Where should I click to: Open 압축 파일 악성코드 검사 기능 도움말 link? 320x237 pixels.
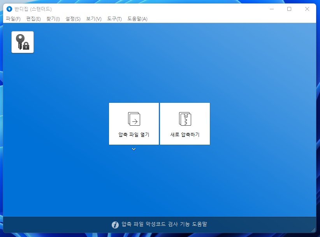click(164, 224)
